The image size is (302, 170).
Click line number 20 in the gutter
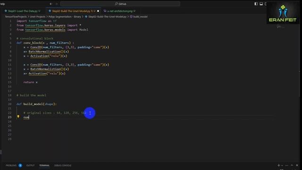pyautogui.click(x=9, y=104)
